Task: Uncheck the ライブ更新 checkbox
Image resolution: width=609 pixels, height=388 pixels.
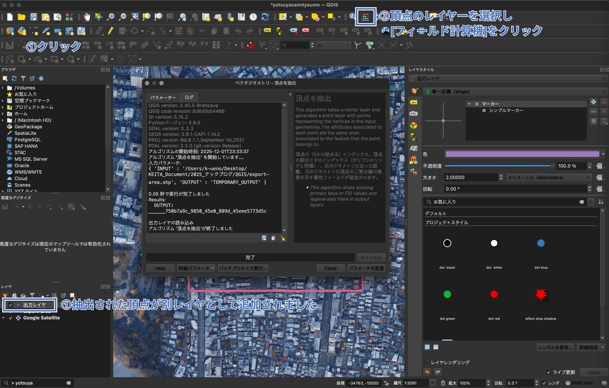Action: pos(549,372)
